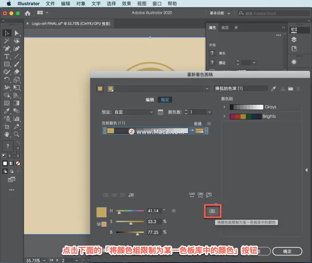312x263 pixels.
Task: Select the Eraser tool
Action: [17, 72]
